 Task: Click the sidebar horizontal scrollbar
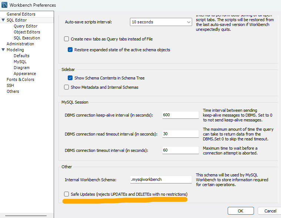click(x=26, y=215)
